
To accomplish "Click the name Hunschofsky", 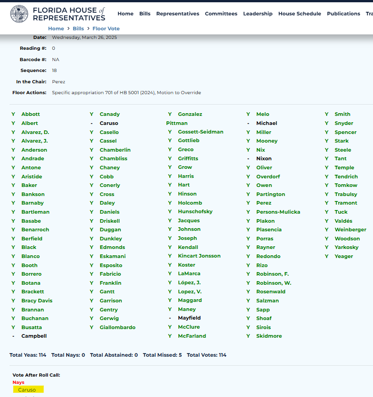I will [x=195, y=212].
